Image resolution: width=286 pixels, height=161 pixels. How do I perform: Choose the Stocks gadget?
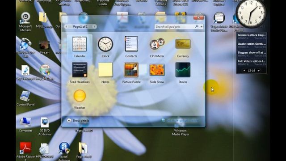[183, 72]
